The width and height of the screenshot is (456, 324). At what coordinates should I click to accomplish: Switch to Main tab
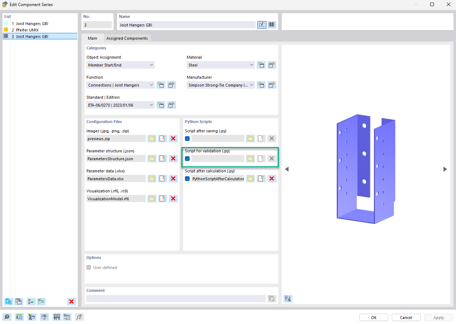(92, 38)
